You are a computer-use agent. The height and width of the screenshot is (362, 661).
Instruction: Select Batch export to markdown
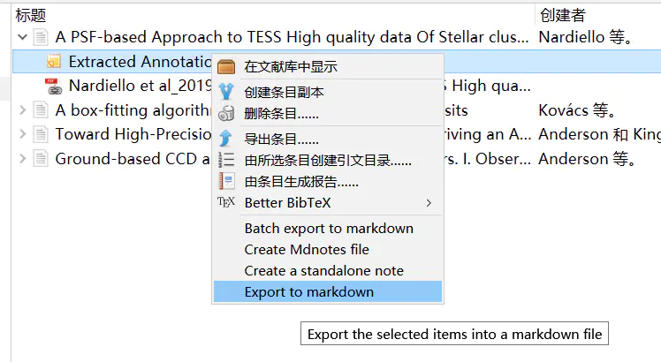(328, 228)
